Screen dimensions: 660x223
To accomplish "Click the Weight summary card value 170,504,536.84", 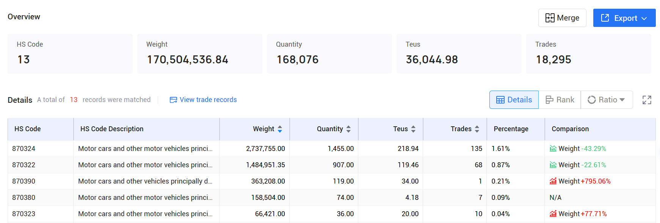I will pyautogui.click(x=188, y=60).
